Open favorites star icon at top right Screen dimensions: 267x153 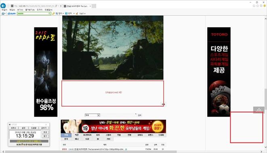(257, 6)
